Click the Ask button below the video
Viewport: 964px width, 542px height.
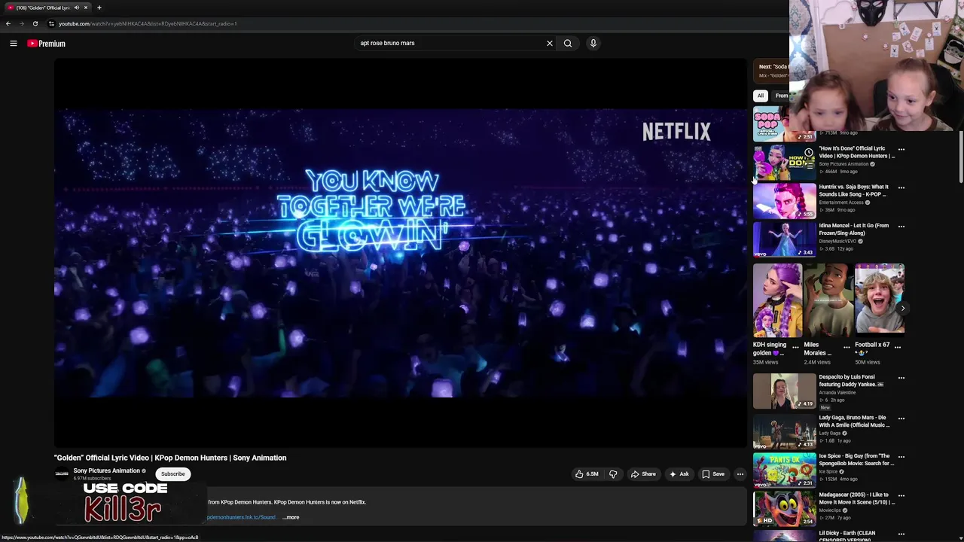[679, 474]
